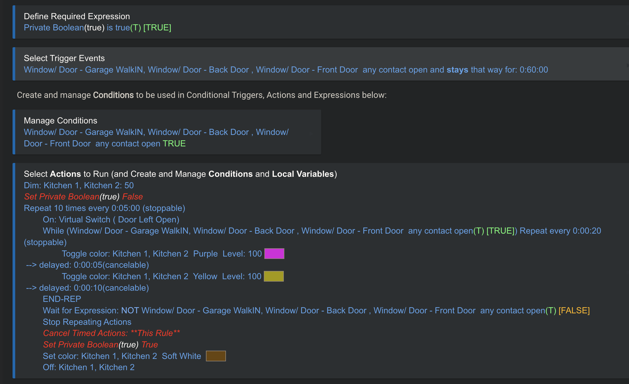Screen dimensions: 629x384
Task: Click the While contact open repeat action
Action: [321, 231]
